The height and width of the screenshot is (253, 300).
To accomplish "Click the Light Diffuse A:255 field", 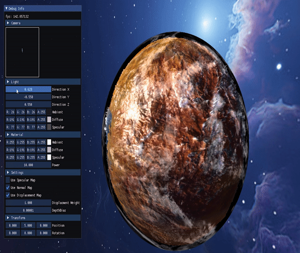I will click(41, 119).
